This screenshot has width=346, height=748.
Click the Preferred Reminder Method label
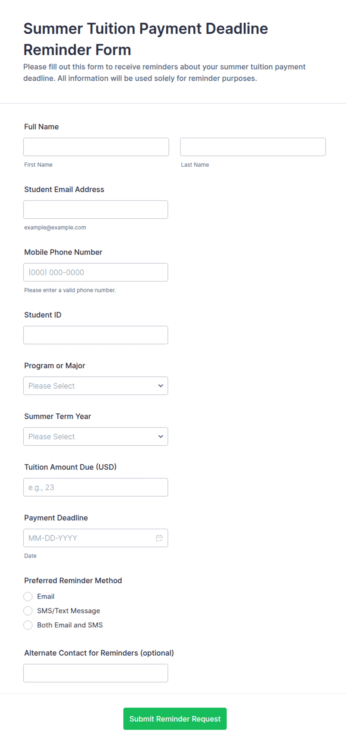[x=73, y=581]
